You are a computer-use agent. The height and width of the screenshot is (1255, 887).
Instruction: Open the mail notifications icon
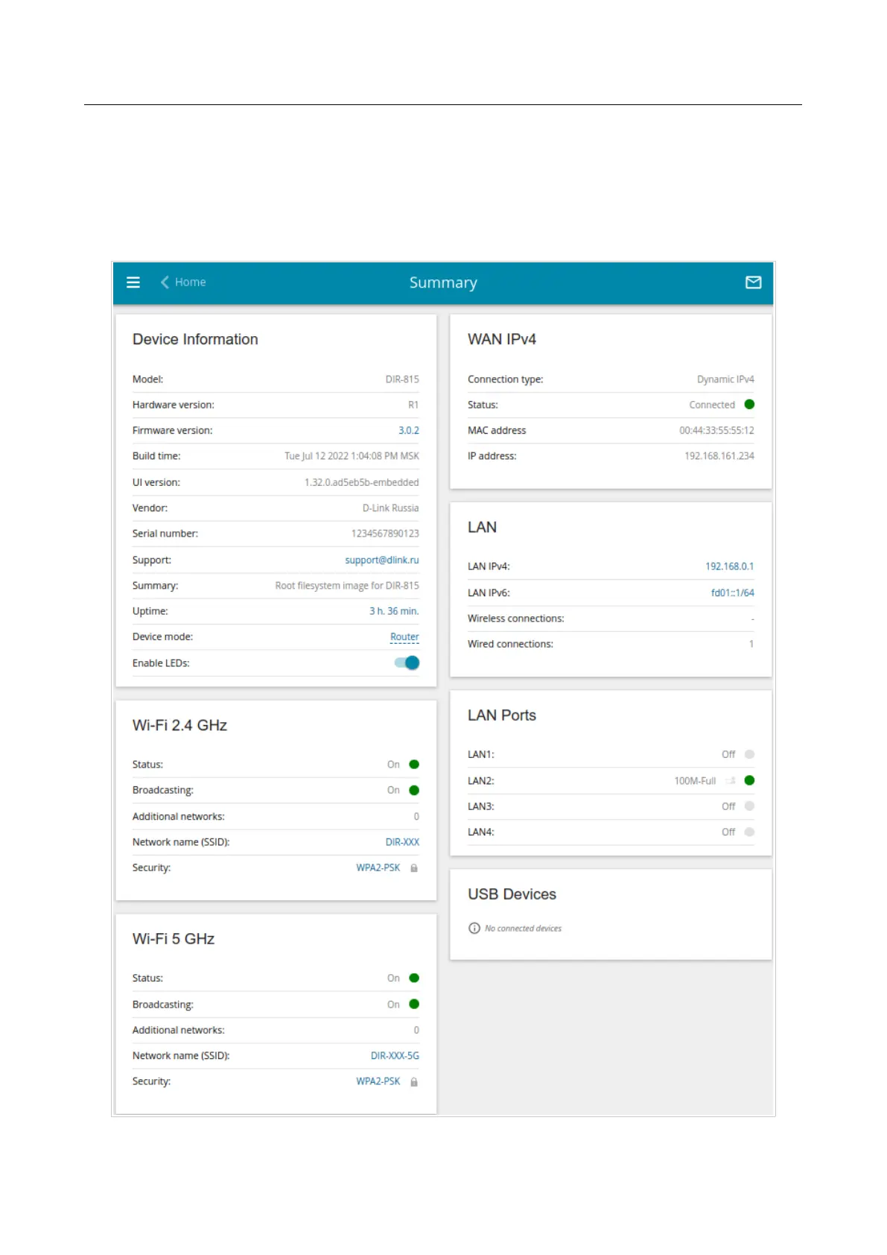[x=753, y=282]
